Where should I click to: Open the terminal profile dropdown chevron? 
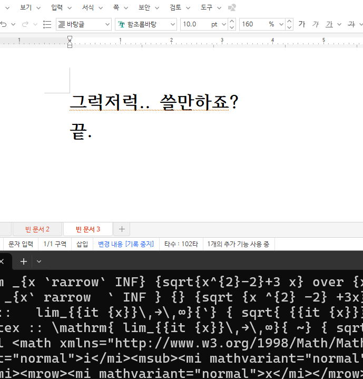tap(39, 261)
